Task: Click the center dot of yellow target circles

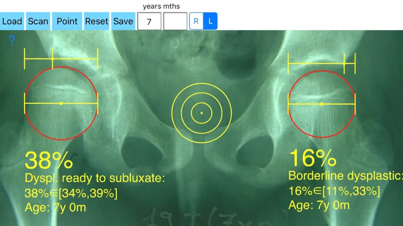Action: [201, 113]
